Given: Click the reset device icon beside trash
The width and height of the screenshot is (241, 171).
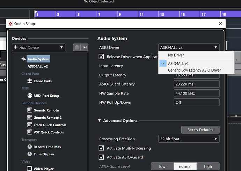Looking at the screenshot, I should pyautogui.click(x=85, y=47).
